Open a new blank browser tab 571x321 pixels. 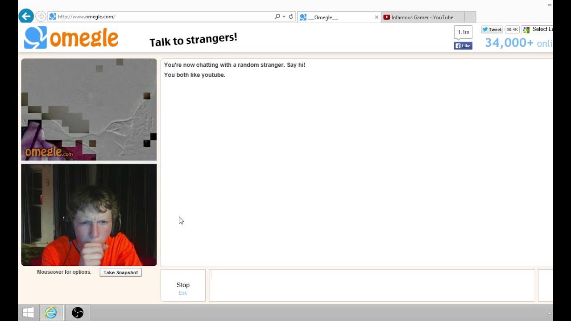click(x=470, y=17)
